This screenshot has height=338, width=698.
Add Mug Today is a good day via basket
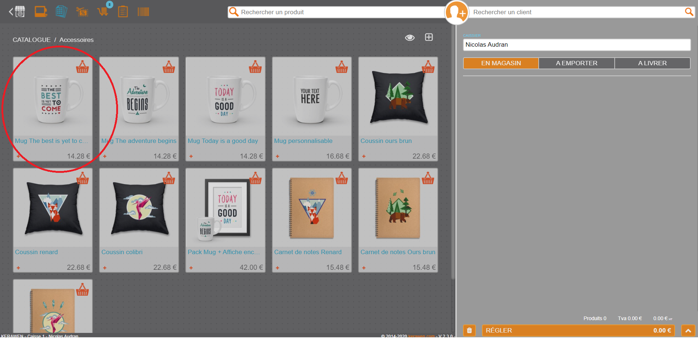click(255, 67)
